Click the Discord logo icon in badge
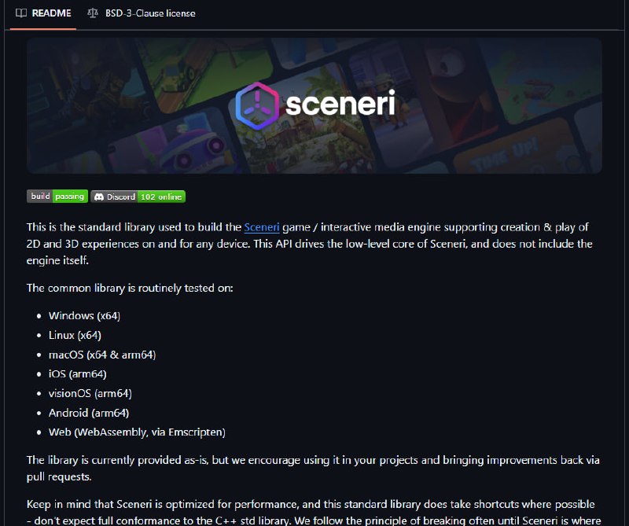629x526 pixels. click(99, 197)
